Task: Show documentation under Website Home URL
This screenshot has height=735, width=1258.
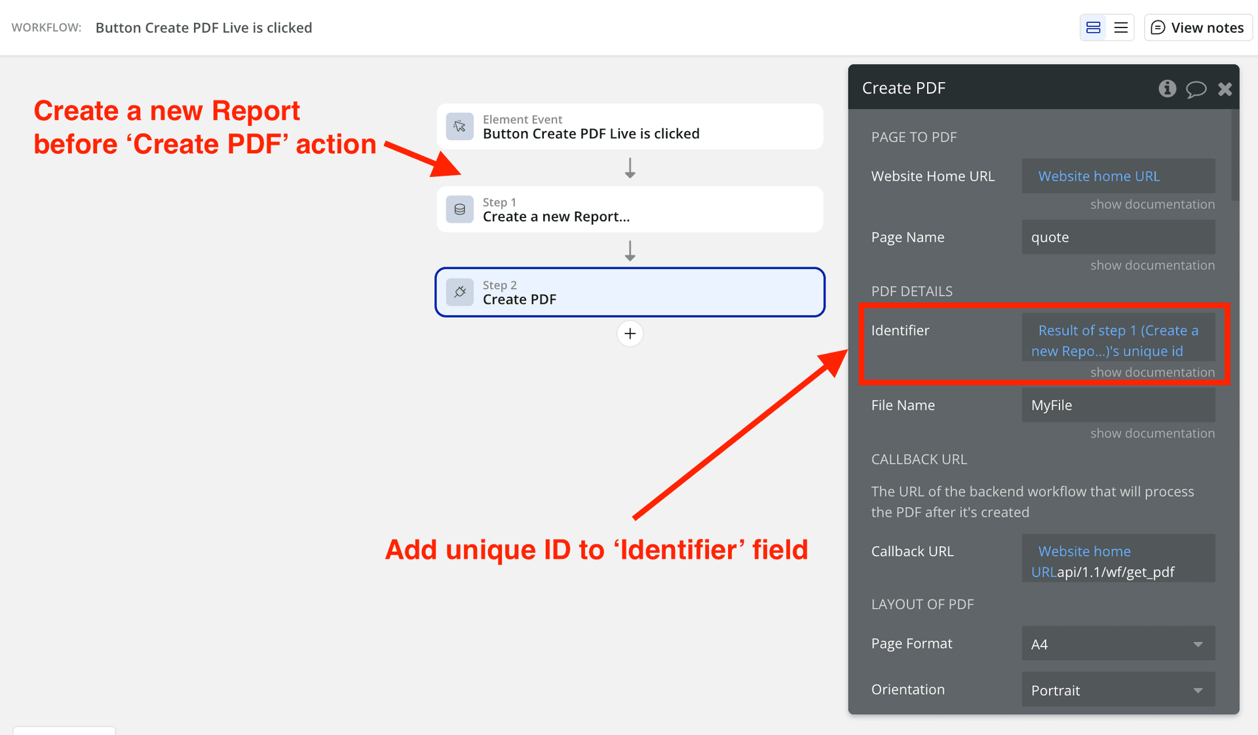Action: [x=1152, y=204]
